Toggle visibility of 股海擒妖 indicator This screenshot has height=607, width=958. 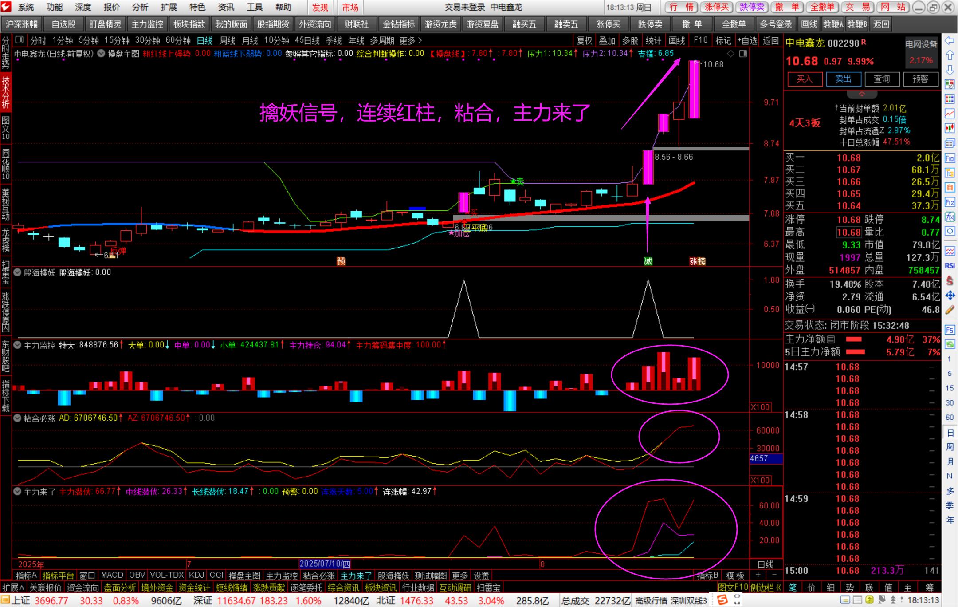(x=17, y=272)
